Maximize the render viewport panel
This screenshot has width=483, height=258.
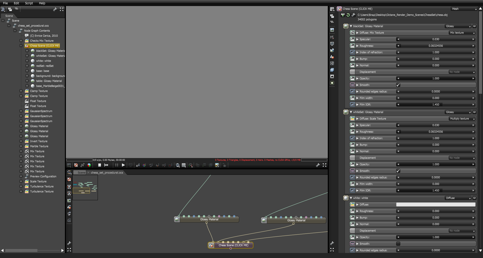(x=325, y=165)
